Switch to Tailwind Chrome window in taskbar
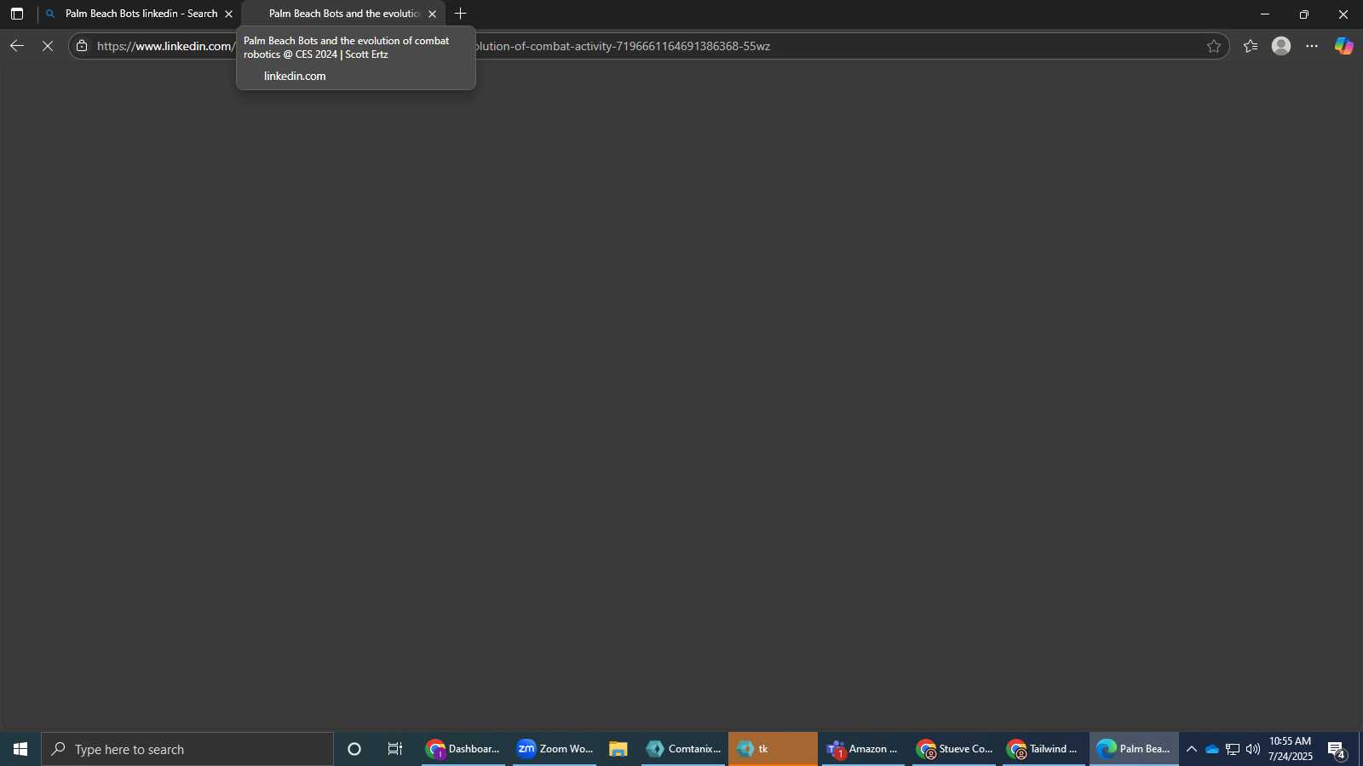 coord(1044,749)
